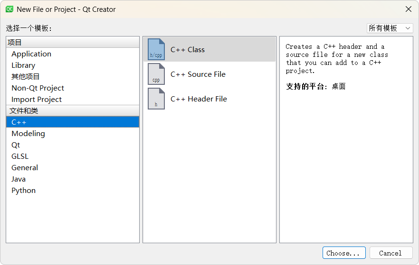Select the Python category

73,191
